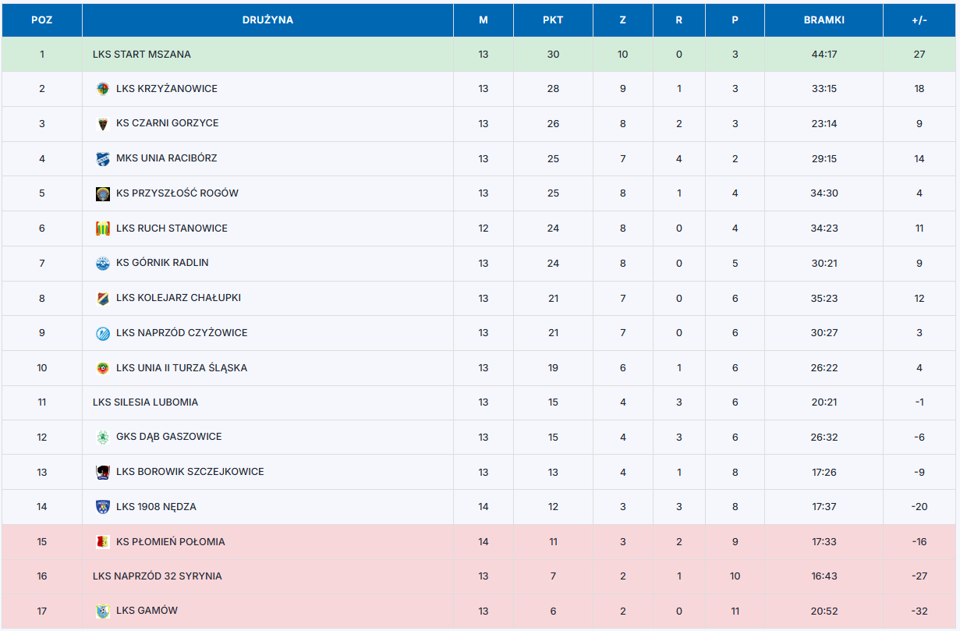Open the LKS NAPRZÓD 32 SYRYNIA link

(157, 576)
